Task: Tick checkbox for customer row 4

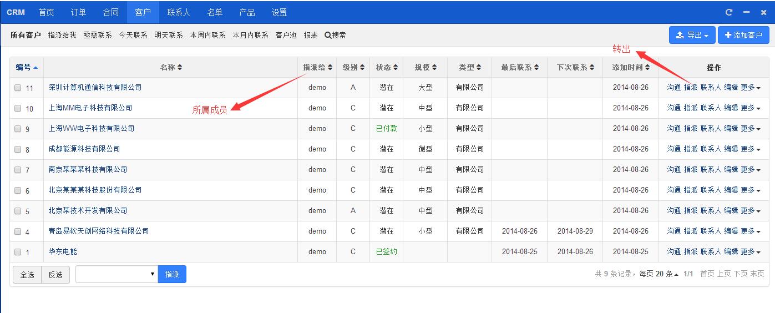Action: pos(18,231)
